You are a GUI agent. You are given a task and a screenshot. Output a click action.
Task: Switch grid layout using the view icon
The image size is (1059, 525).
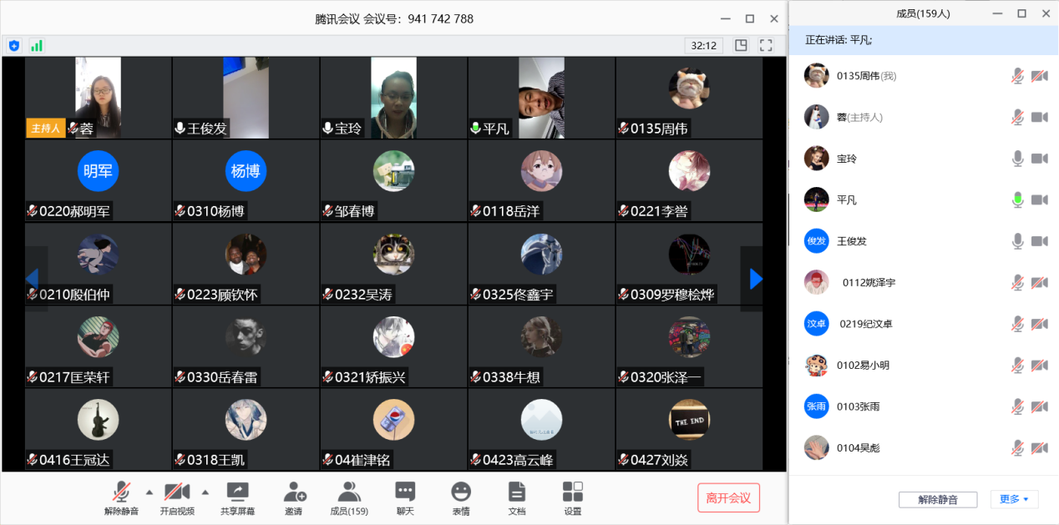click(741, 46)
